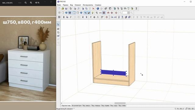This screenshot has width=195, height=110.
Task: Delete selection with the red X icon
Action: [x=94, y=9]
